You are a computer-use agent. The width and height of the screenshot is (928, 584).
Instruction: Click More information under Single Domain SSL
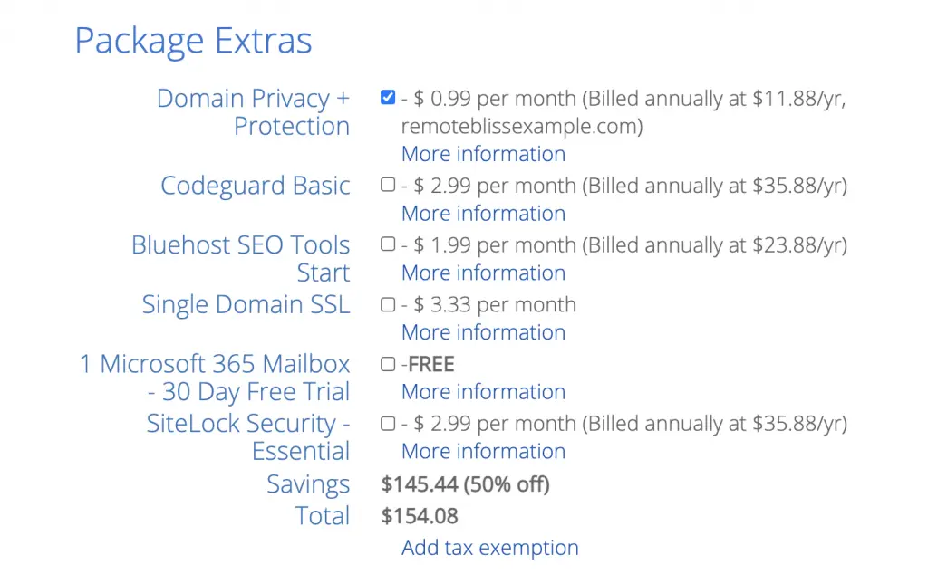pyautogui.click(x=483, y=332)
